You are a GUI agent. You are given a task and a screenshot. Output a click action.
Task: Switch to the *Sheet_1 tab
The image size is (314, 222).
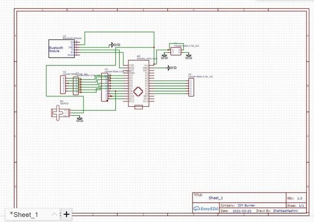pyautogui.click(x=24, y=215)
